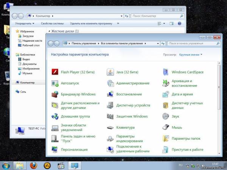Open Explorer folder icon in the taskbar
This screenshot has height=170, width=227.
click(x=20, y=165)
